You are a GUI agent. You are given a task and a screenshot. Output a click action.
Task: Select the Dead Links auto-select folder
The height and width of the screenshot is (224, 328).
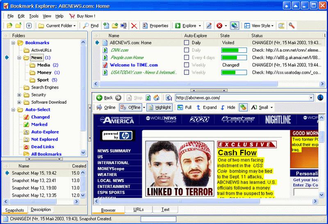(x=43, y=147)
